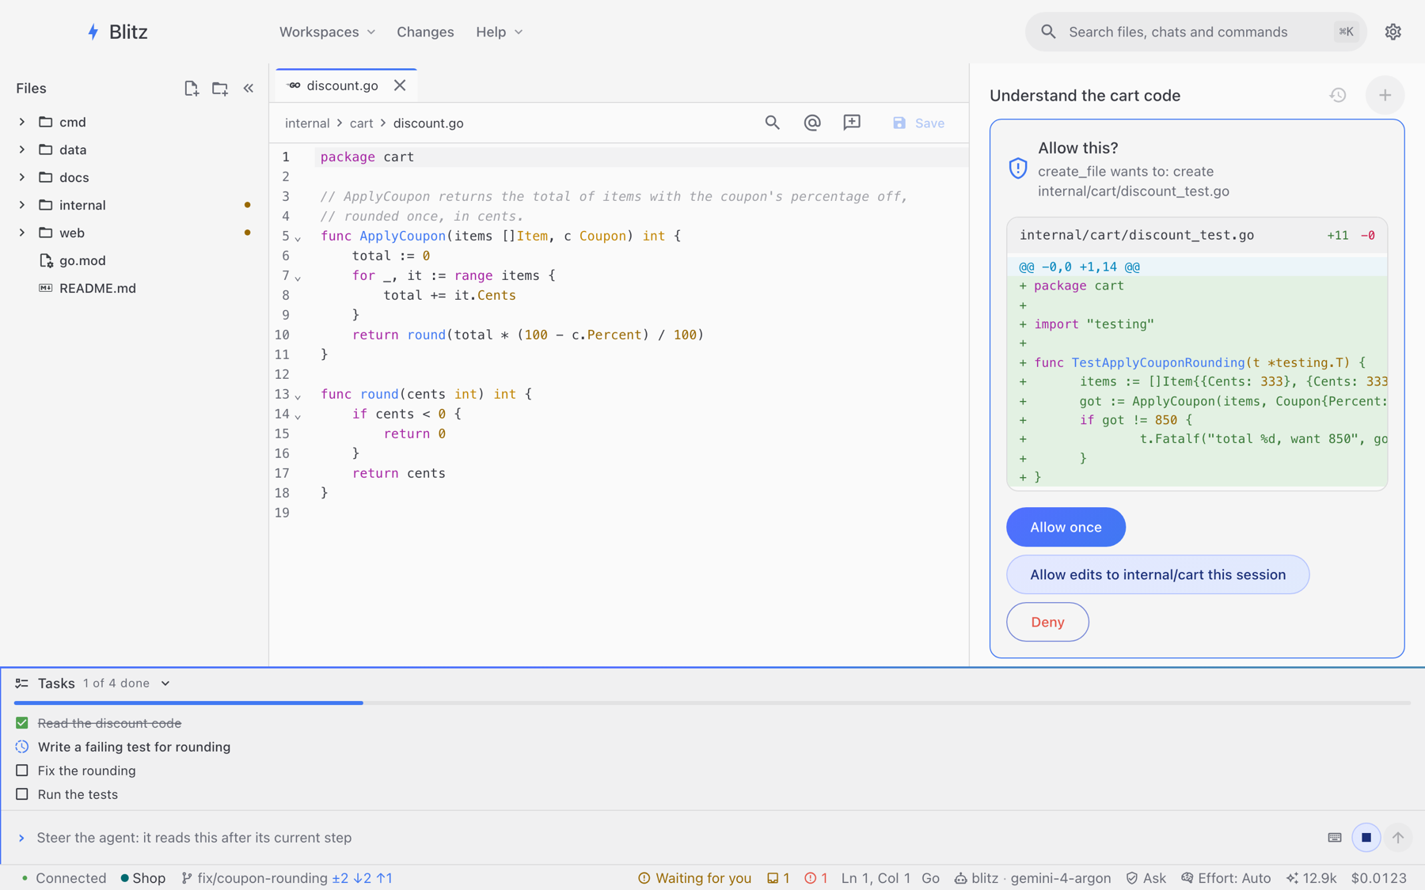
Task: Open the Workspaces menu
Action: (x=327, y=32)
